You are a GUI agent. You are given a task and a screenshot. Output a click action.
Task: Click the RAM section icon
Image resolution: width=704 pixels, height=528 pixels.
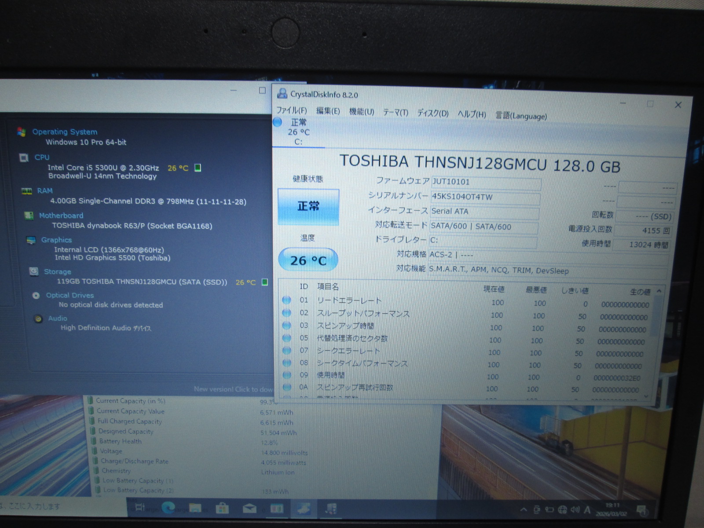point(27,191)
